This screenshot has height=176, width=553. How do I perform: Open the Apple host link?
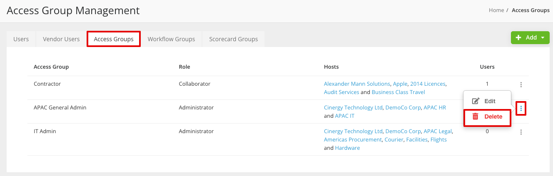[400, 84]
